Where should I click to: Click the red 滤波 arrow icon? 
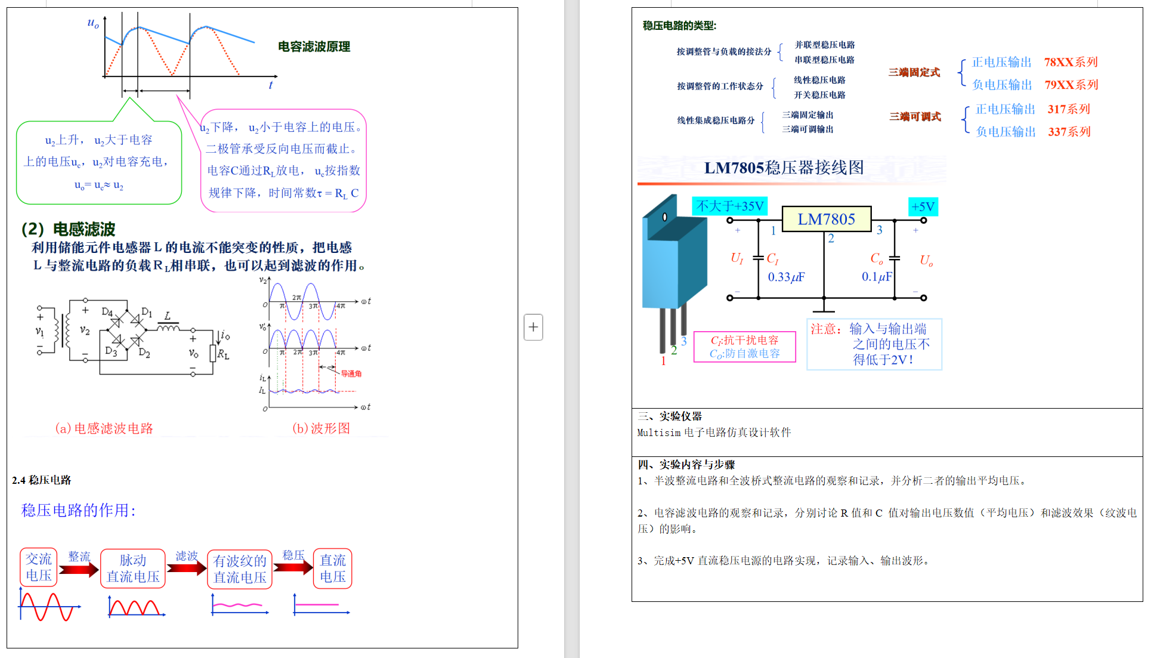pyautogui.click(x=186, y=568)
